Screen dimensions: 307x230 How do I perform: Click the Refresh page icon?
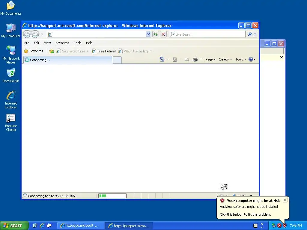click(156, 34)
